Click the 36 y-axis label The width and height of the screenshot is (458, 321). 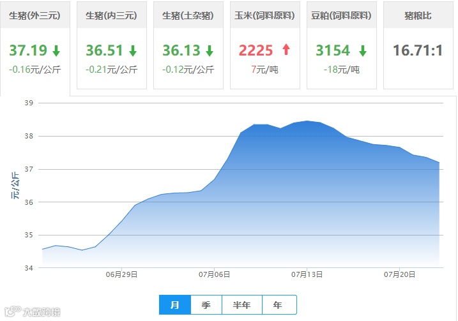point(29,202)
